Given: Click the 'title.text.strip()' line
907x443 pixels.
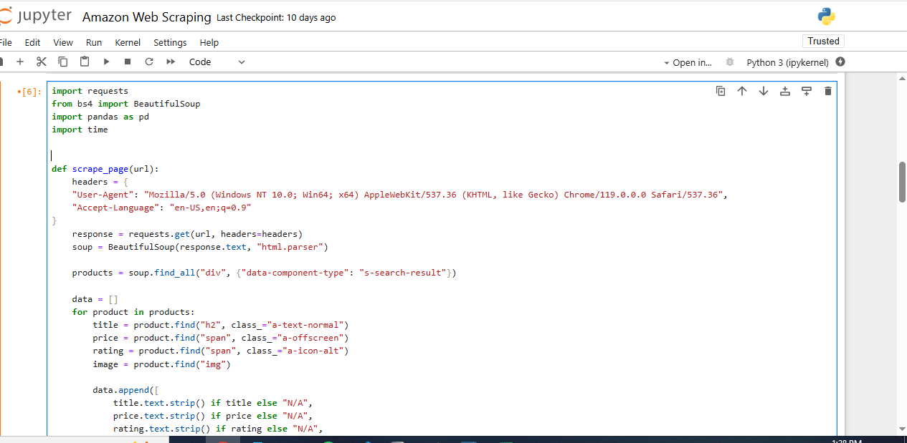Looking at the screenshot, I should (x=213, y=403).
